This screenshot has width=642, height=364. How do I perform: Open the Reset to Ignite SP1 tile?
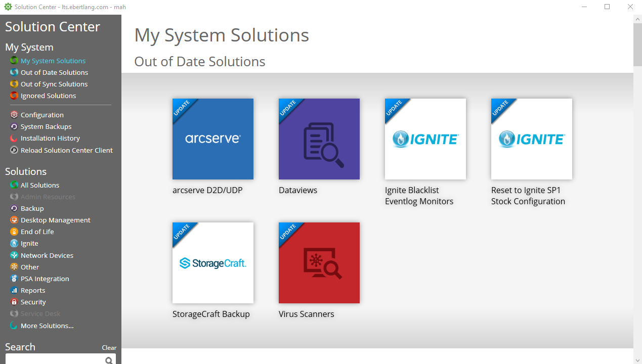[x=532, y=139]
